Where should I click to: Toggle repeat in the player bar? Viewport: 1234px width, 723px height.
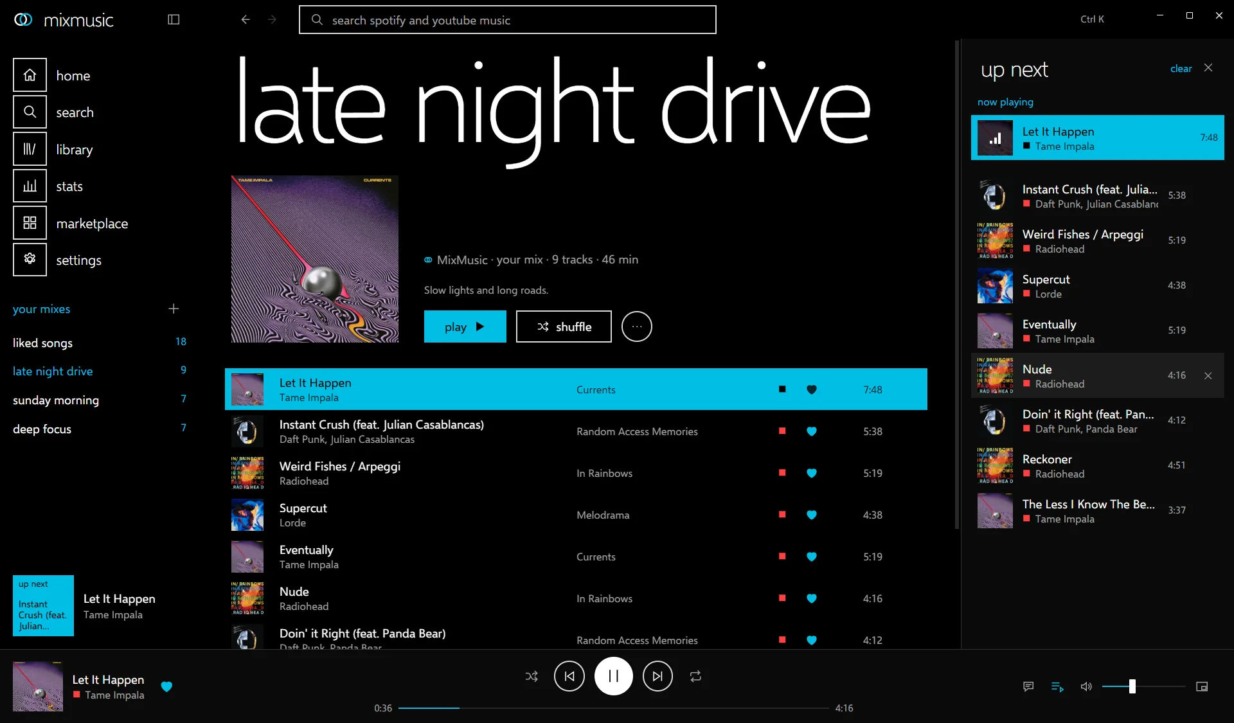(695, 676)
